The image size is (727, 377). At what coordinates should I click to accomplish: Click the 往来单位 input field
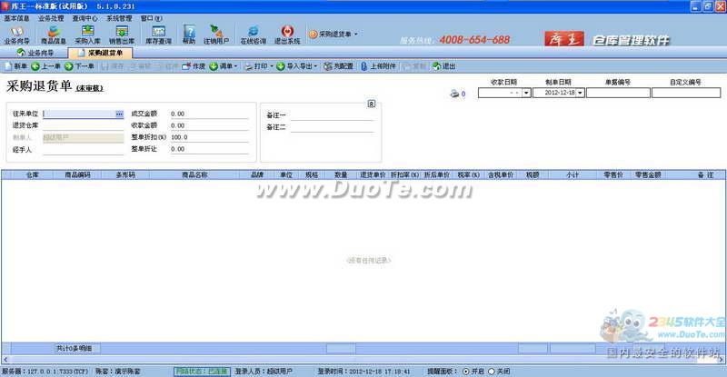77,114
